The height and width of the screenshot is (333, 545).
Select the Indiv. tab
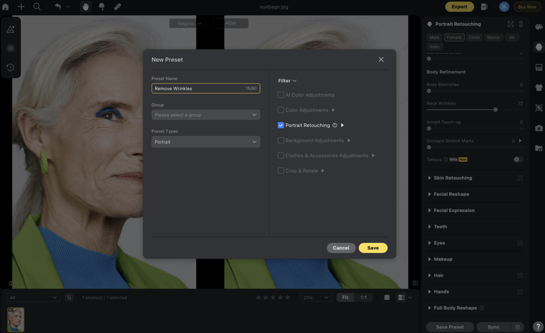point(435,47)
